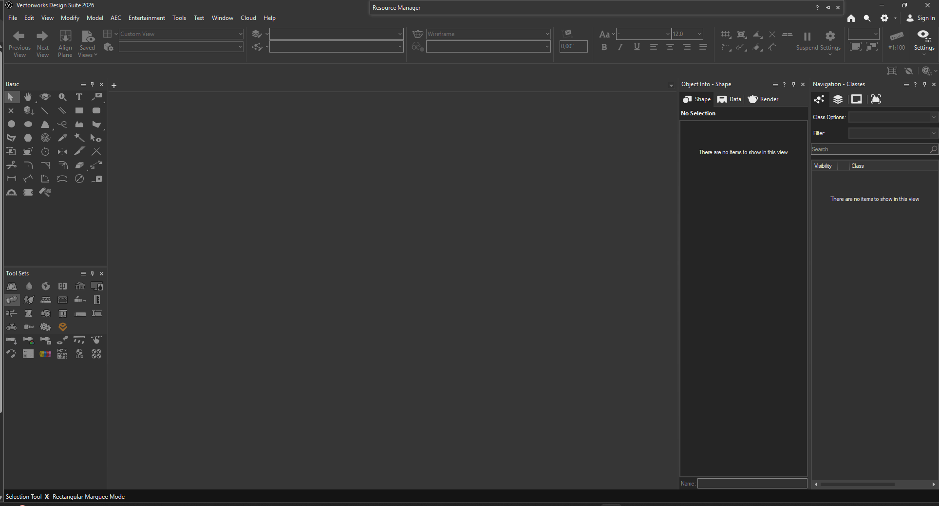Toggle Bold text formatting
939x506 pixels.
tap(604, 47)
